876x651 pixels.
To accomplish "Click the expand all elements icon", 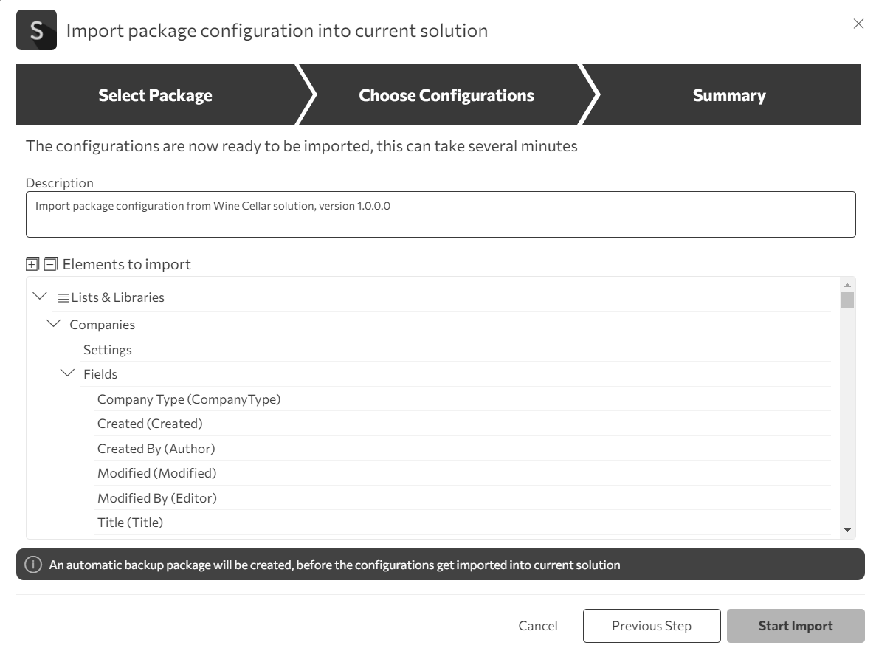I will (x=32, y=264).
